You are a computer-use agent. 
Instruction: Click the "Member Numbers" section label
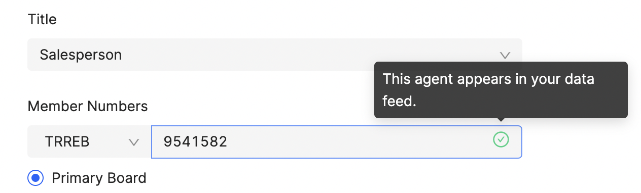(x=88, y=106)
